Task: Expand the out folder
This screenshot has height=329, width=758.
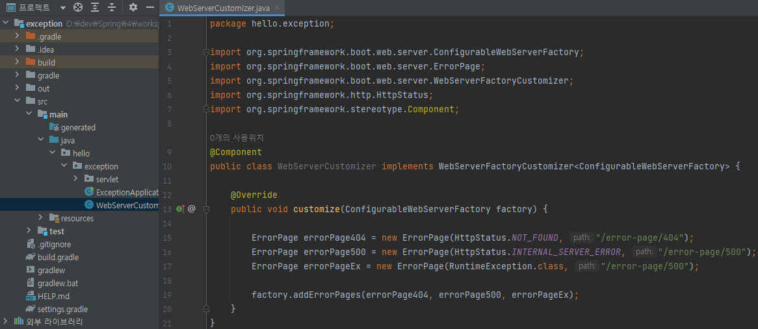Action: [18, 88]
